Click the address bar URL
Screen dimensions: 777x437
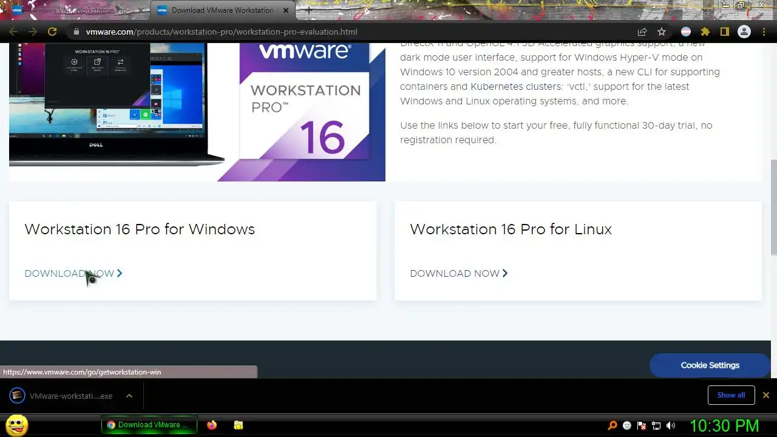pyautogui.click(x=222, y=32)
